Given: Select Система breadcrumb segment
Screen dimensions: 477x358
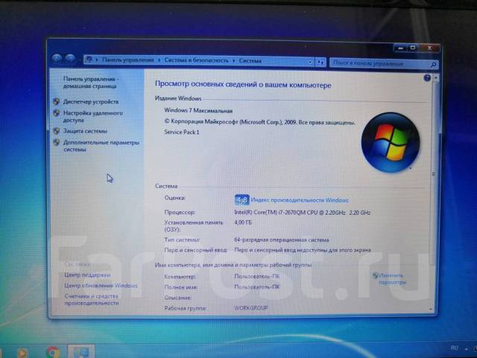Looking at the screenshot, I should pos(250,60).
